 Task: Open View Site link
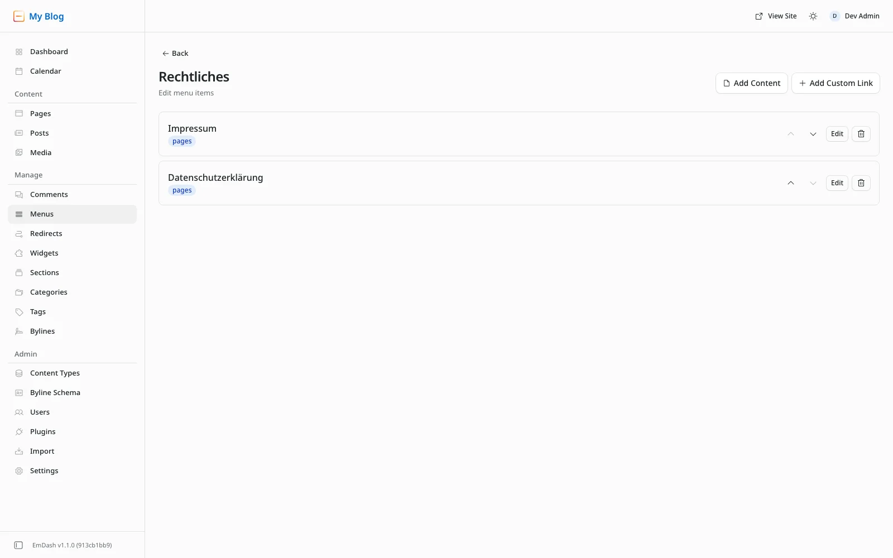(x=776, y=16)
